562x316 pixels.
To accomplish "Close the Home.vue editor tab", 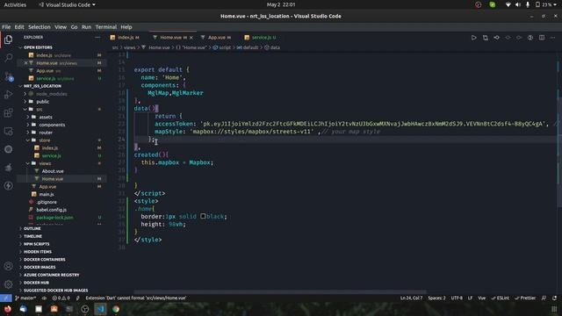I will (191, 38).
